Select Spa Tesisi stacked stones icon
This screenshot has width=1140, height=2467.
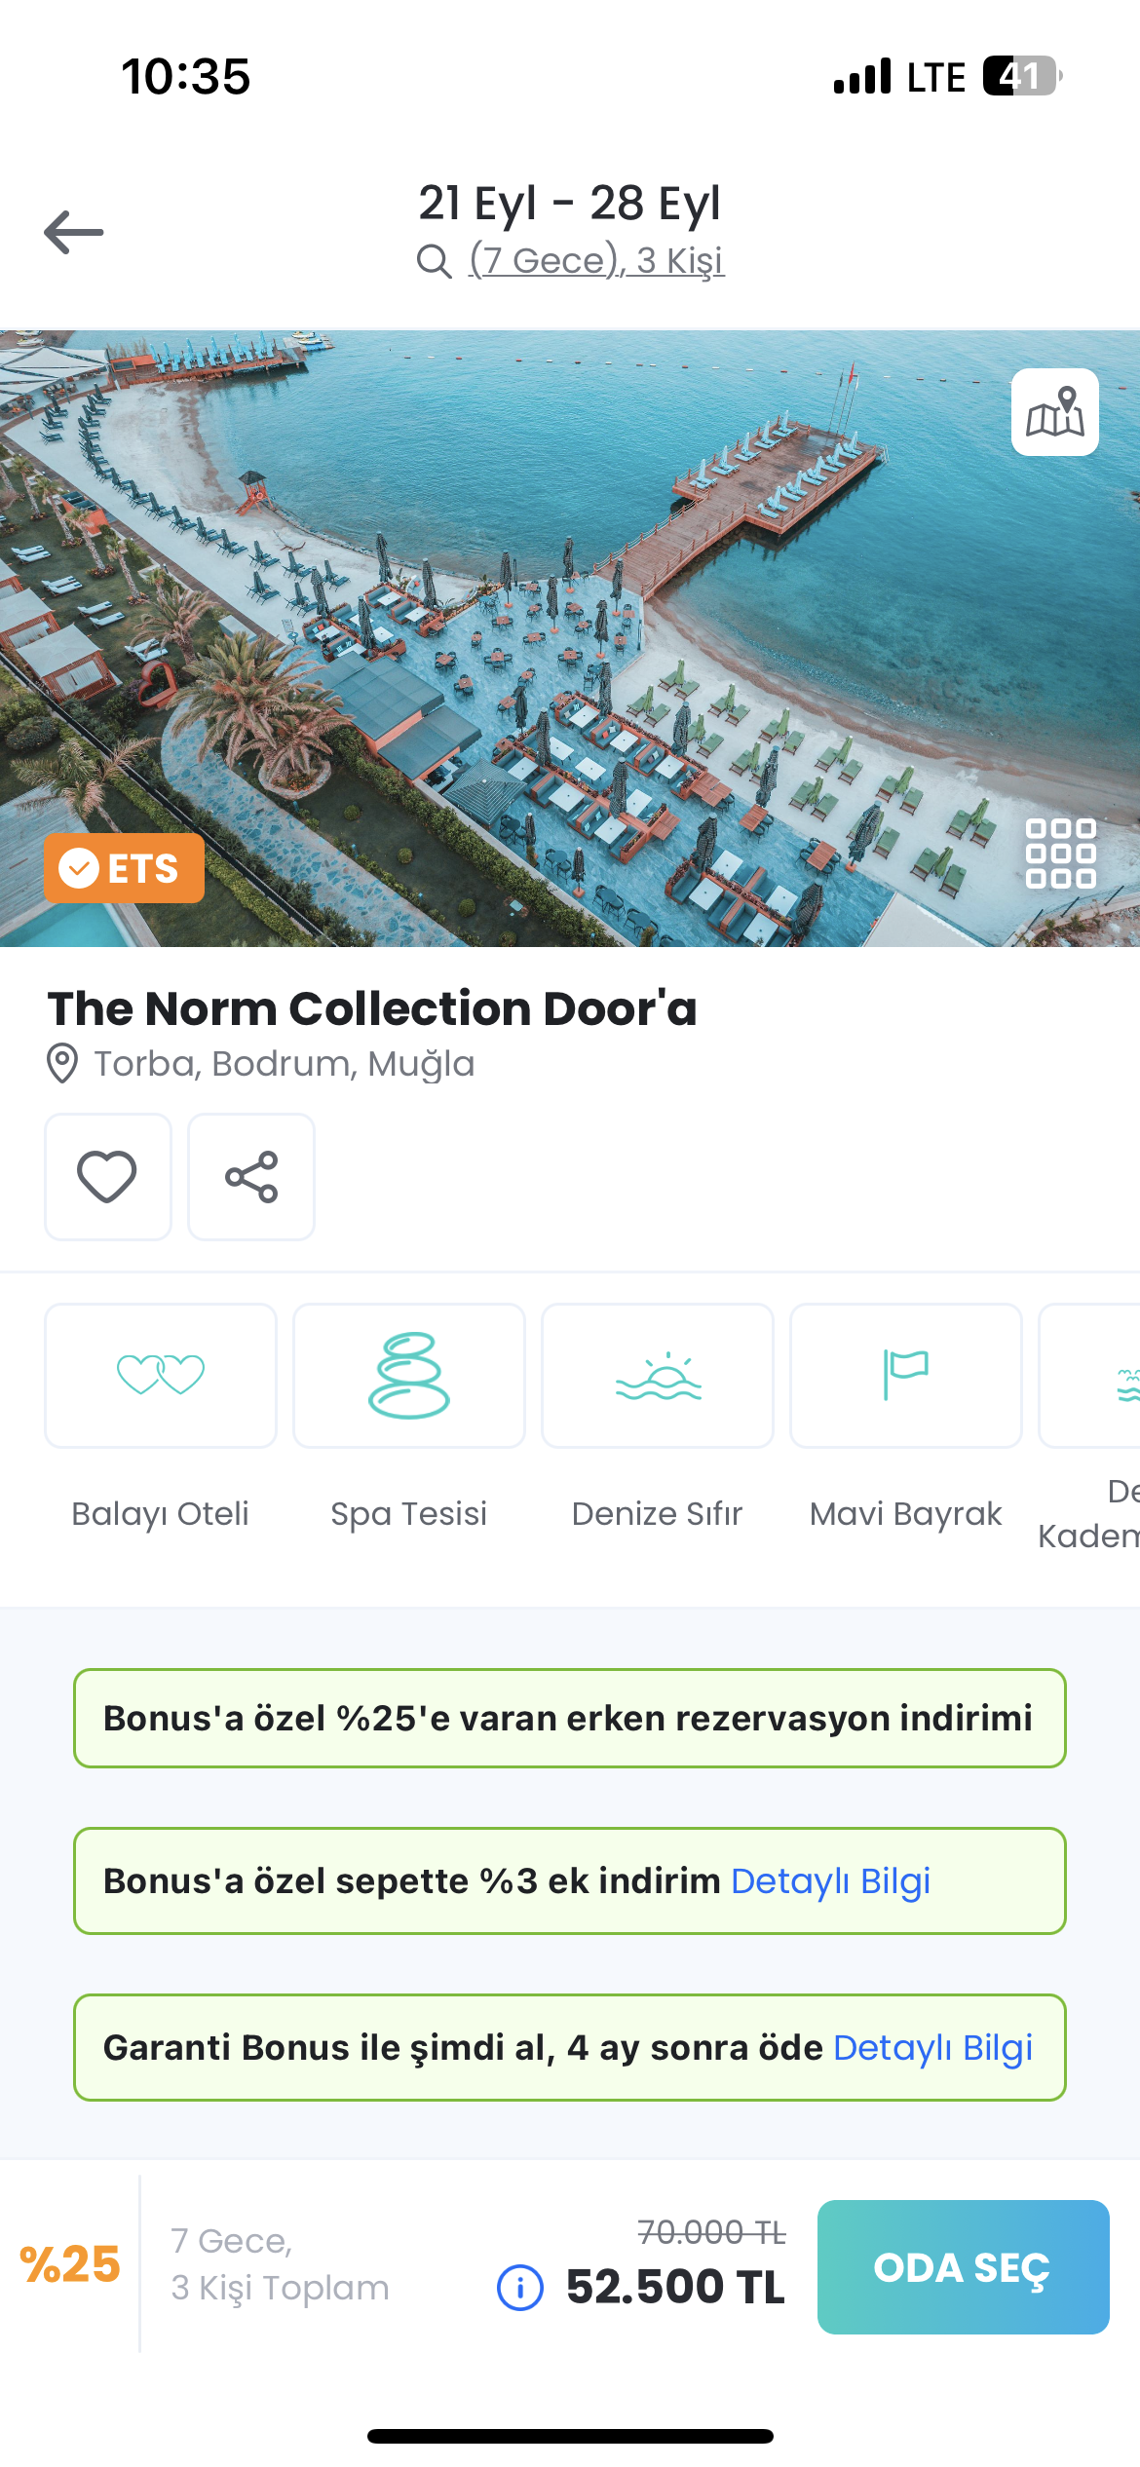[409, 1376]
